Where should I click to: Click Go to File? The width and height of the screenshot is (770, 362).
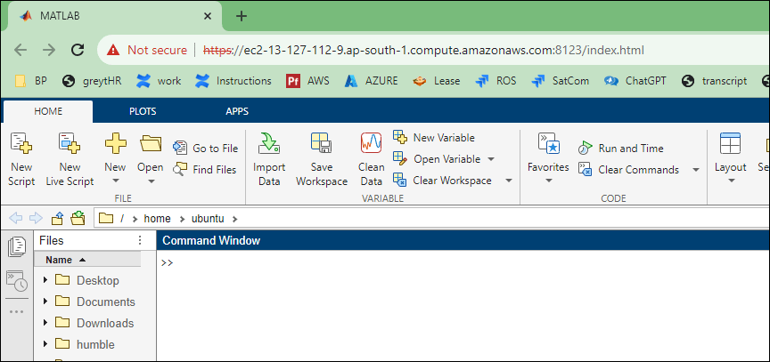click(x=205, y=148)
